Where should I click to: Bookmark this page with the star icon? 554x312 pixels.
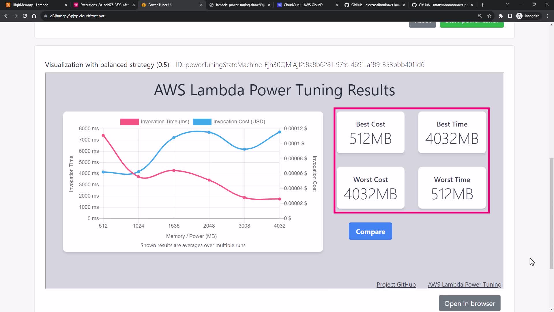[489, 16]
